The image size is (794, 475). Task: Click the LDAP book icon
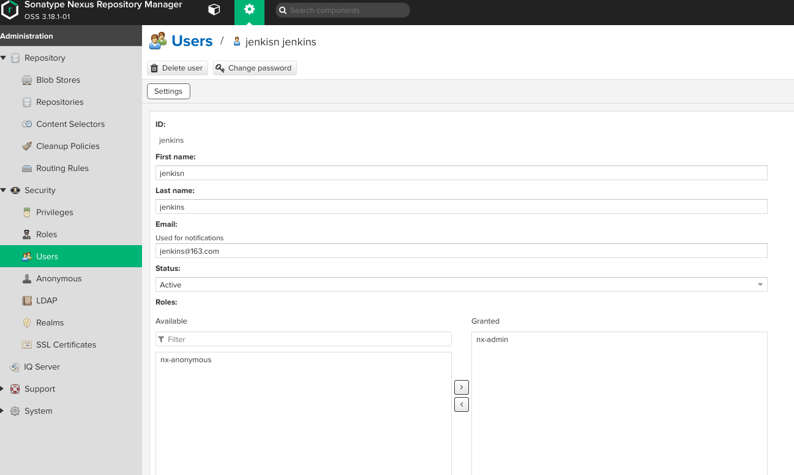point(27,301)
